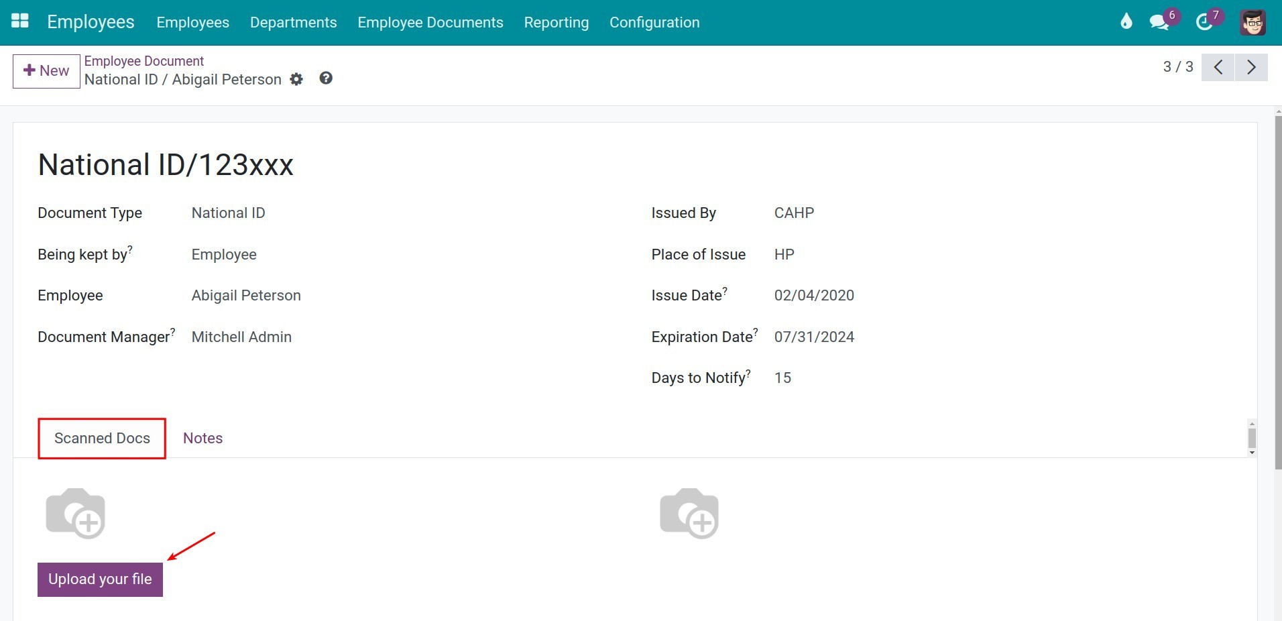
Task: Click the Expiration Date help tooltip mark
Action: 756,331
